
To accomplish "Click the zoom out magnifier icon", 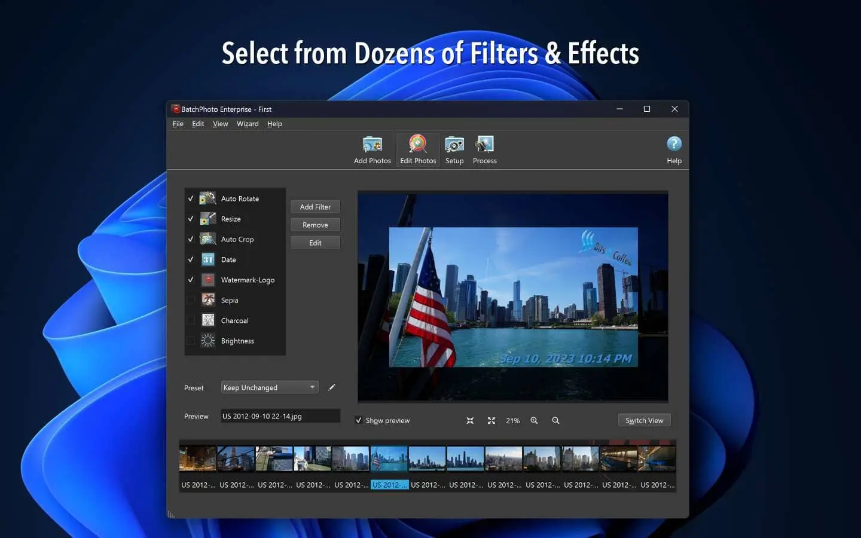I will (x=555, y=421).
